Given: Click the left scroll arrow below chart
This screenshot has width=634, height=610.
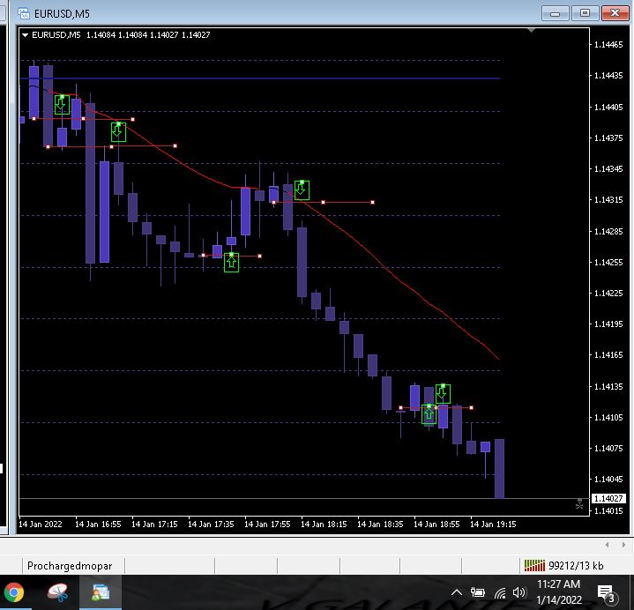Looking at the screenshot, I should tap(608, 545).
